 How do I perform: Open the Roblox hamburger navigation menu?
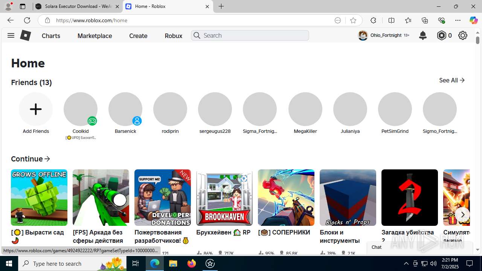(11, 35)
